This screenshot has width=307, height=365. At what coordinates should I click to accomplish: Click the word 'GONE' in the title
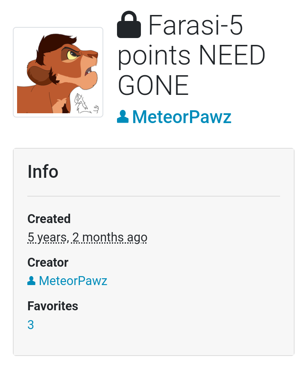click(153, 85)
